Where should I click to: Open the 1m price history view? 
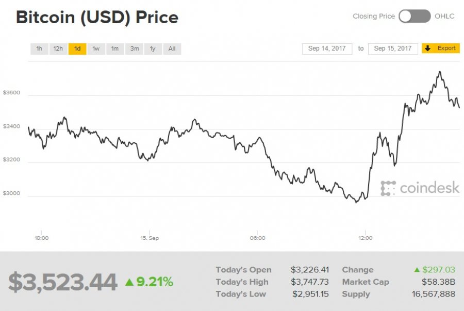click(114, 48)
